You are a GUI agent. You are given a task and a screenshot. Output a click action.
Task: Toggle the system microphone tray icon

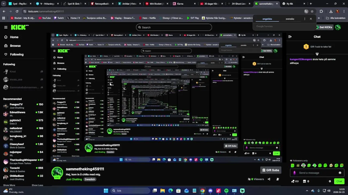pyautogui.click(x=318, y=191)
